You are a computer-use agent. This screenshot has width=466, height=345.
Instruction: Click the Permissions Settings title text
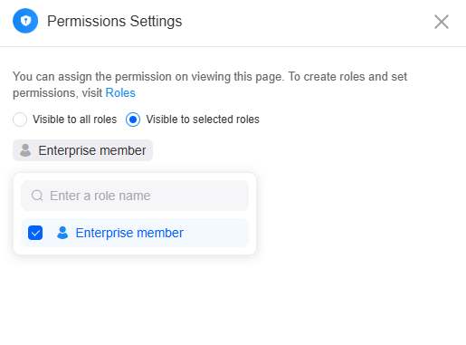click(115, 21)
